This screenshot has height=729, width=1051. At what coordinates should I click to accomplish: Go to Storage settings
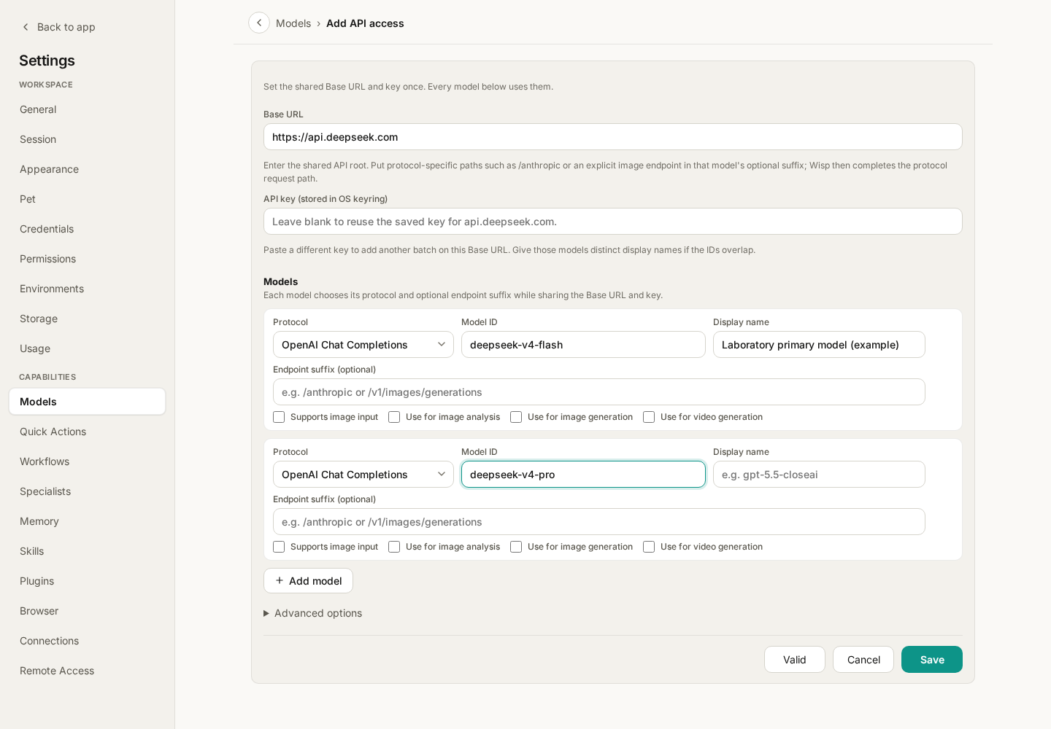click(x=87, y=319)
